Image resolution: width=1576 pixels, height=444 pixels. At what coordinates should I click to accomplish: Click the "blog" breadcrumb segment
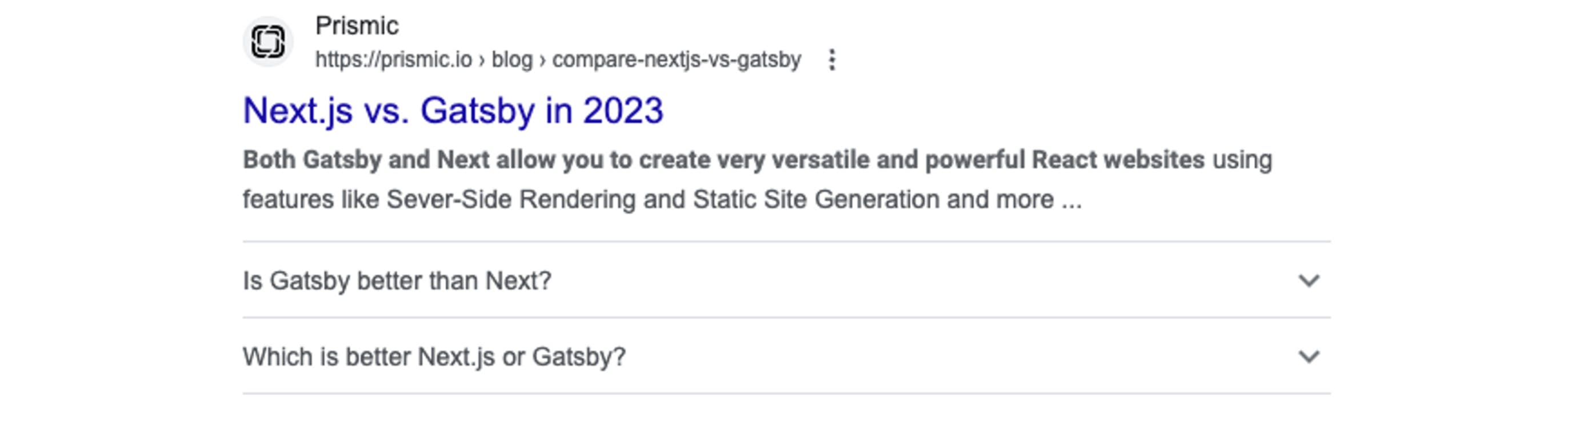point(512,60)
